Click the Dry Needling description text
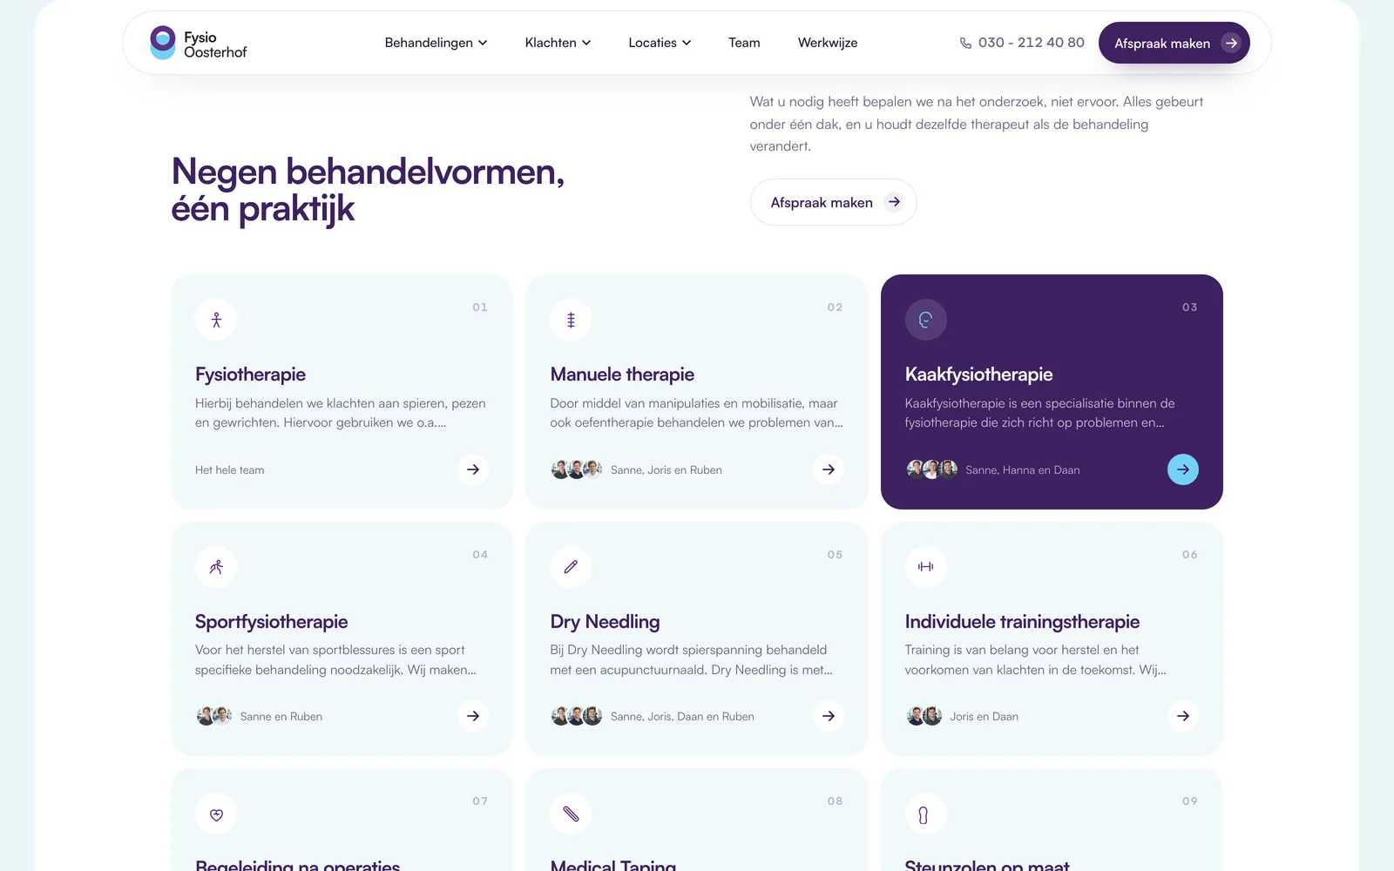 691,659
